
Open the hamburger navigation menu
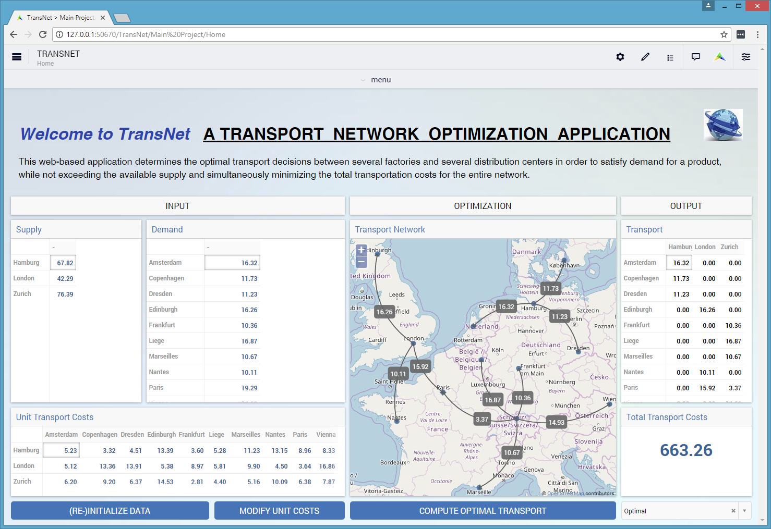pyautogui.click(x=17, y=57)
